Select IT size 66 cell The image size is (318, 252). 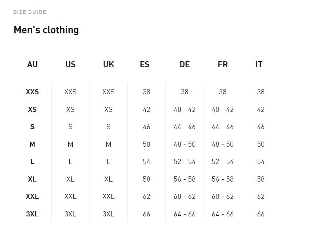tap(261, 214)
